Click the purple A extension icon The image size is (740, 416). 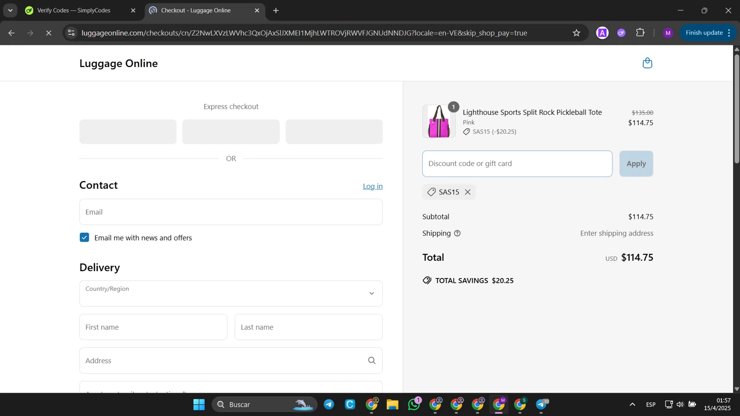(602, 33)
